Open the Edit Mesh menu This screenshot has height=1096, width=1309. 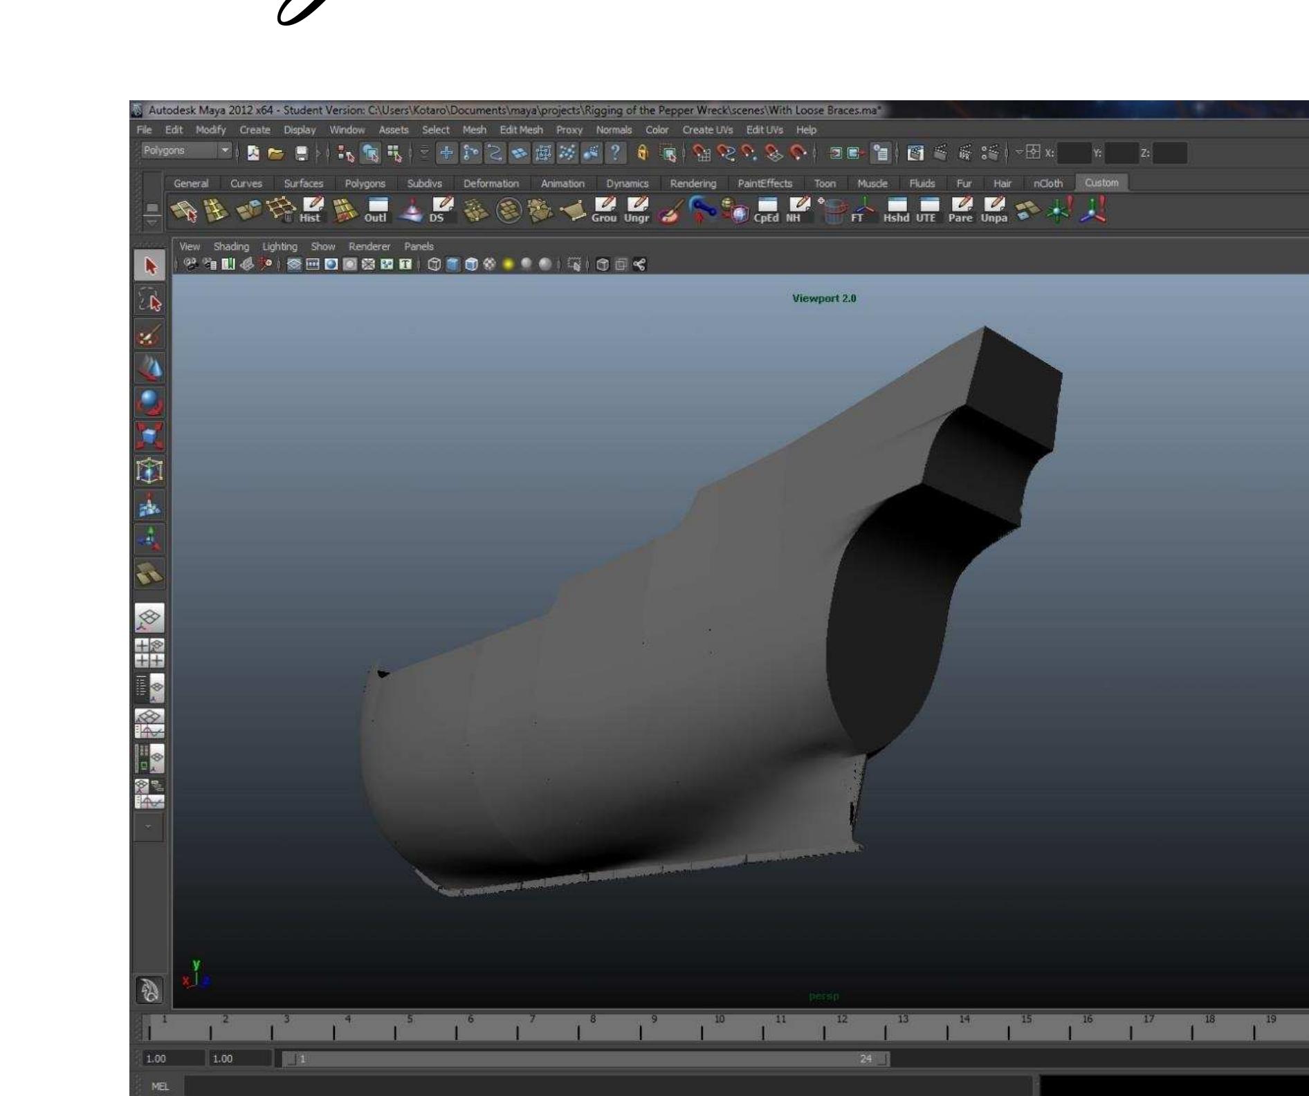(x=521, y=130)
